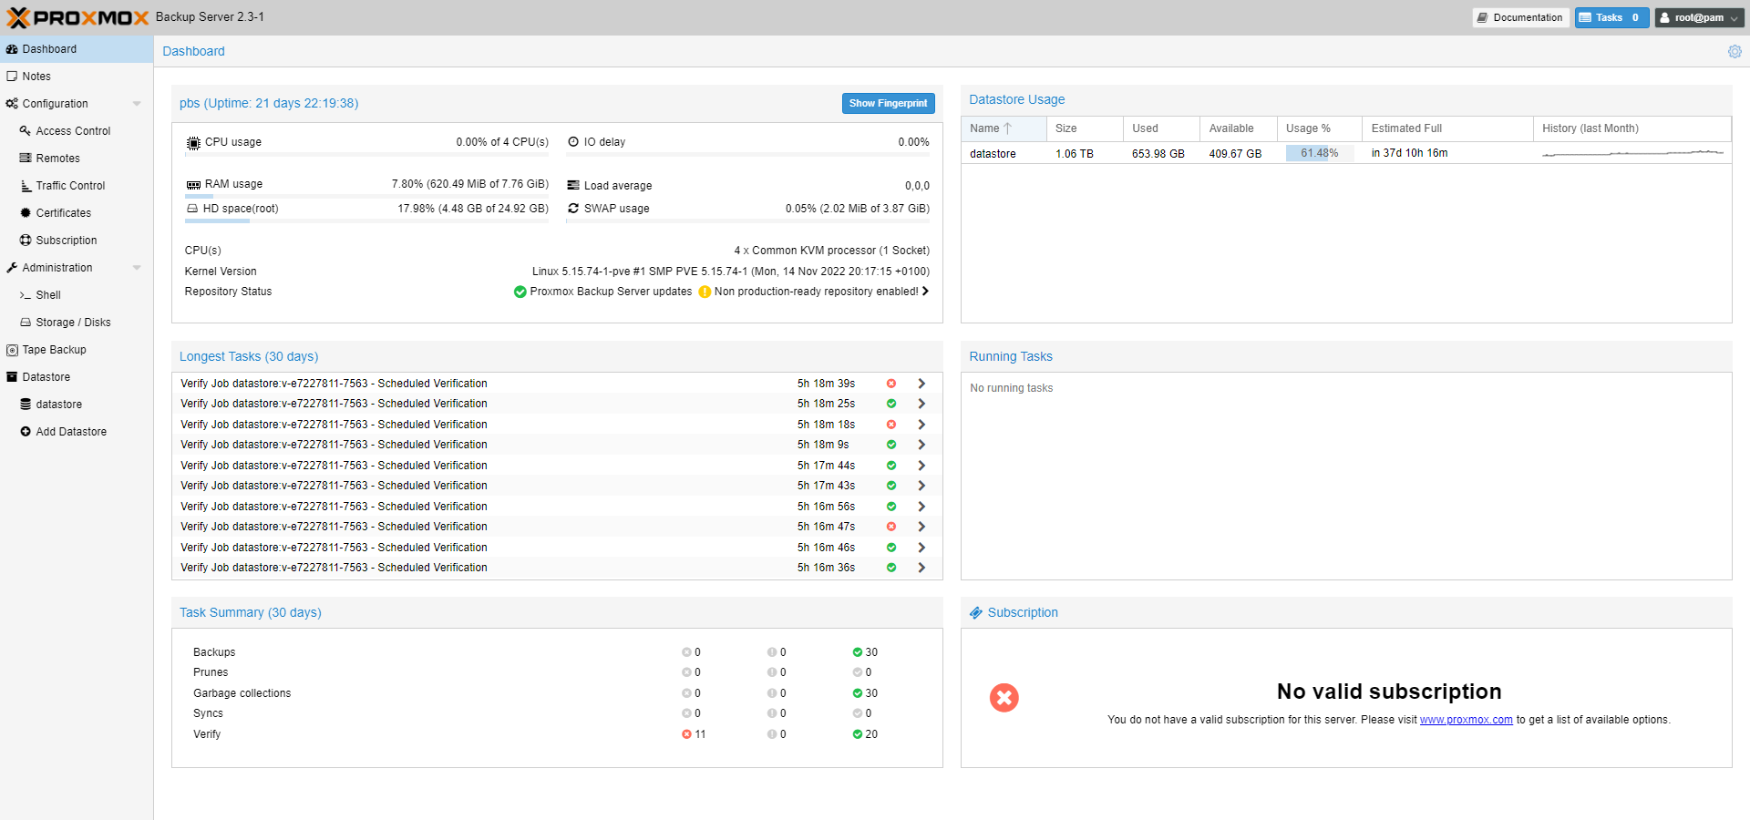1750x820 pixels.
Task: Click the Shell terminal icon in sidebar
Action: (26, 296)
